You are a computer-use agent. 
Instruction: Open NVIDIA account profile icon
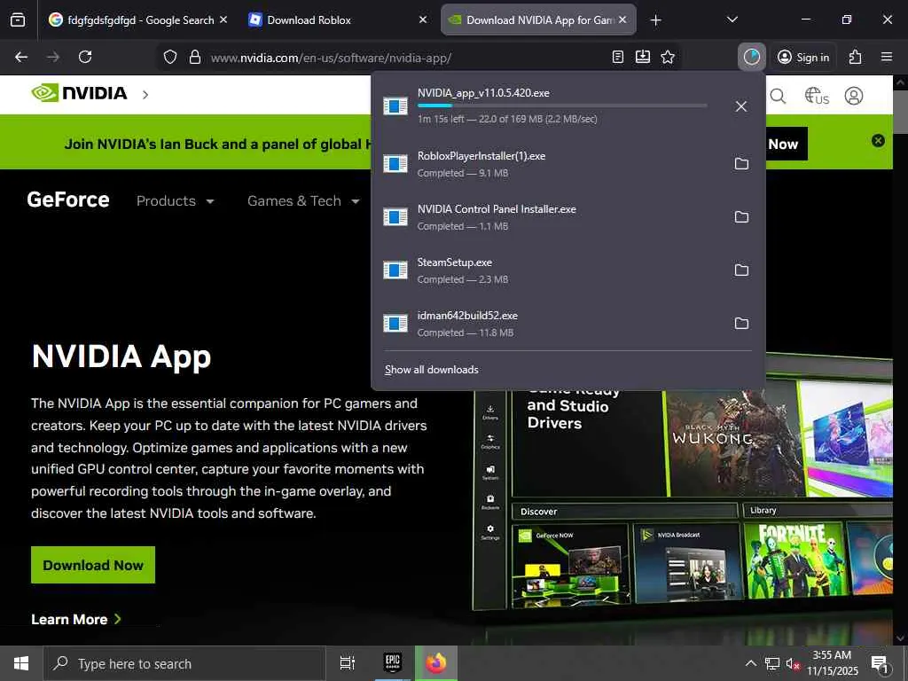pos(854,96)
